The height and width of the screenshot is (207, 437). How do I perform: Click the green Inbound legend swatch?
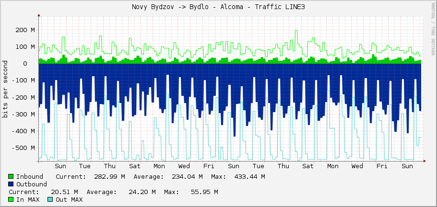click(x=11, y=176)
